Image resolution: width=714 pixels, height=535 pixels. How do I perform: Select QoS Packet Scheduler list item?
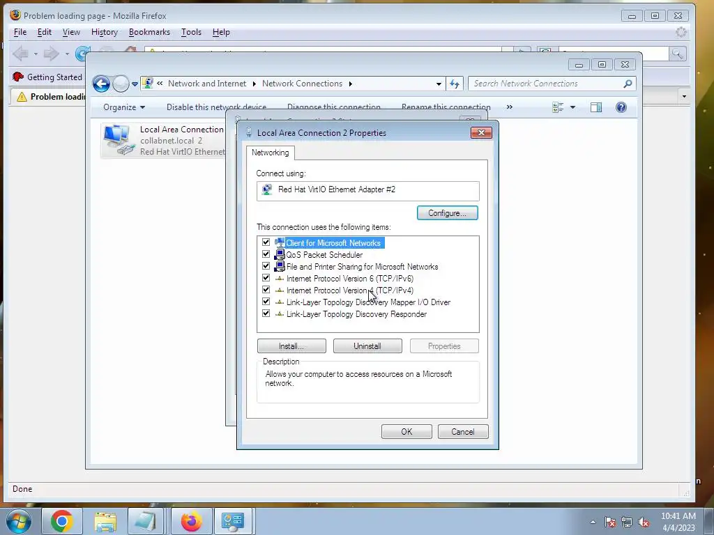pos(324,255)
